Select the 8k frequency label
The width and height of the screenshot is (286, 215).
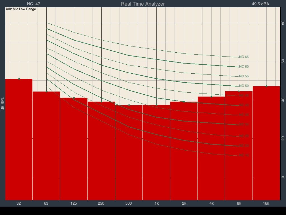(x=239, y=203)
